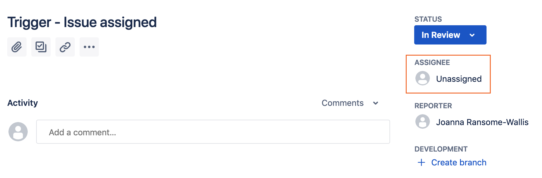Click the issue title Trigger - Issue assigned

pos(82,22)
